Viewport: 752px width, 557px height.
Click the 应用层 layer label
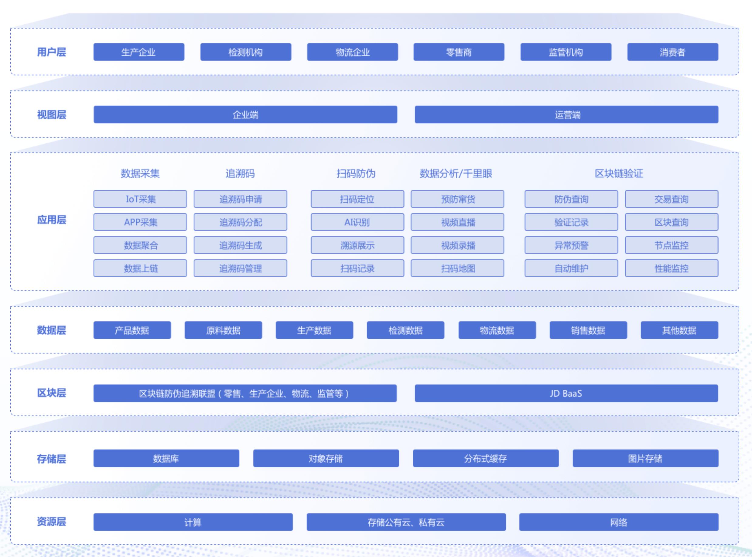point(51,220)
